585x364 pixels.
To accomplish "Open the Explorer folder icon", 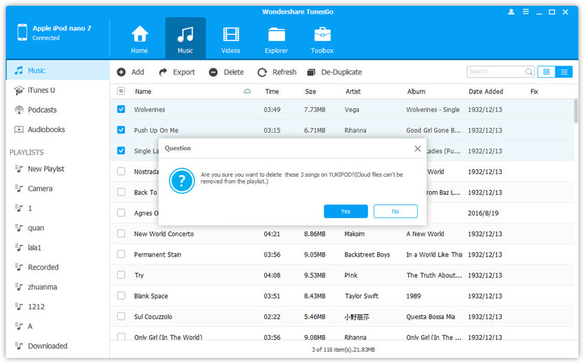I will pyautogui.click(x=277, y=34).
